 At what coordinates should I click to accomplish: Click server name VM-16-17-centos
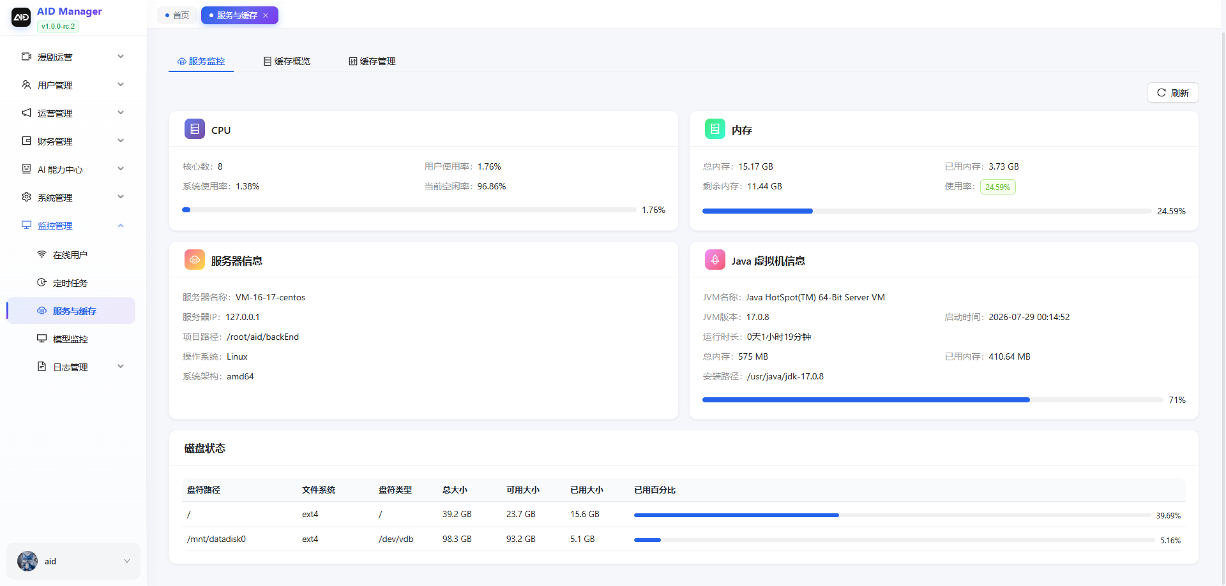pos(270,297)
